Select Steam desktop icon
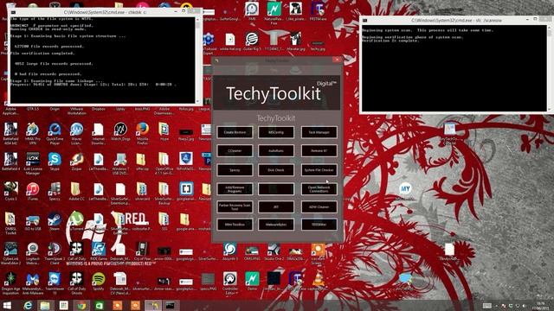Viewport: 554px width, 311px height. (x=55, y=219)
